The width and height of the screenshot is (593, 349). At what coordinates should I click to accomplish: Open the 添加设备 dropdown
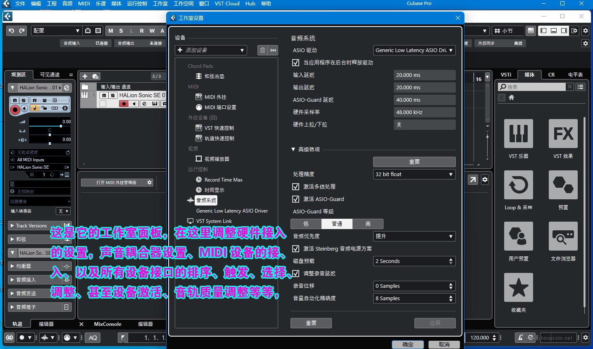211,50
